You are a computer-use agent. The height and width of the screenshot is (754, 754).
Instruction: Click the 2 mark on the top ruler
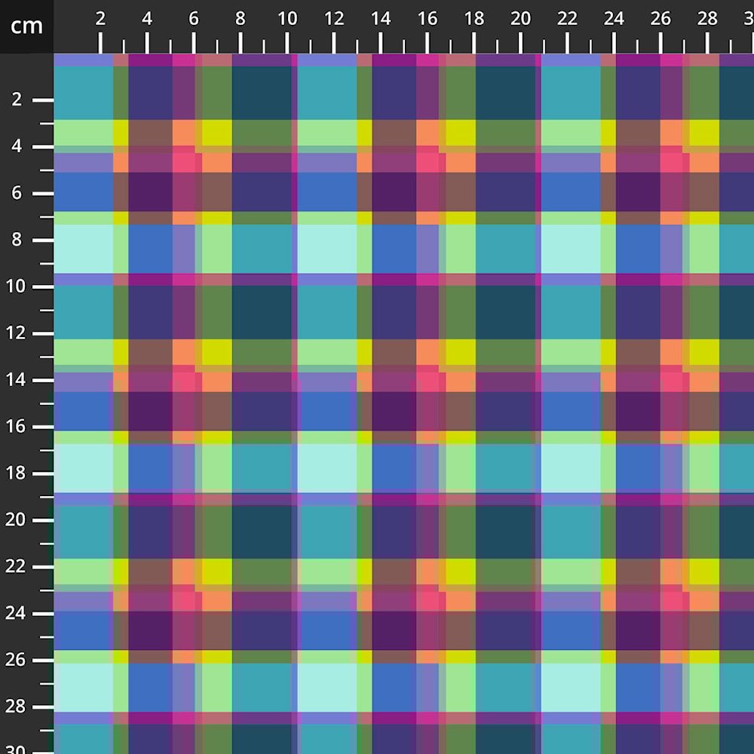pyautogui.click(x=100, y=20)
